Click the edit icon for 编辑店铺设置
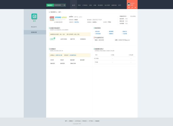 55,22
